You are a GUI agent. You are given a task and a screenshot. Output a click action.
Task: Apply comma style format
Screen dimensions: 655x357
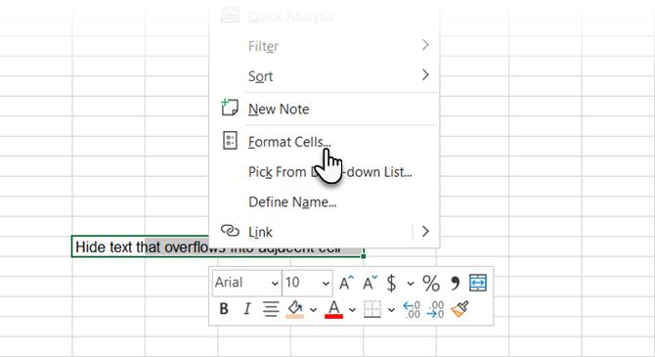coord(455,283)
